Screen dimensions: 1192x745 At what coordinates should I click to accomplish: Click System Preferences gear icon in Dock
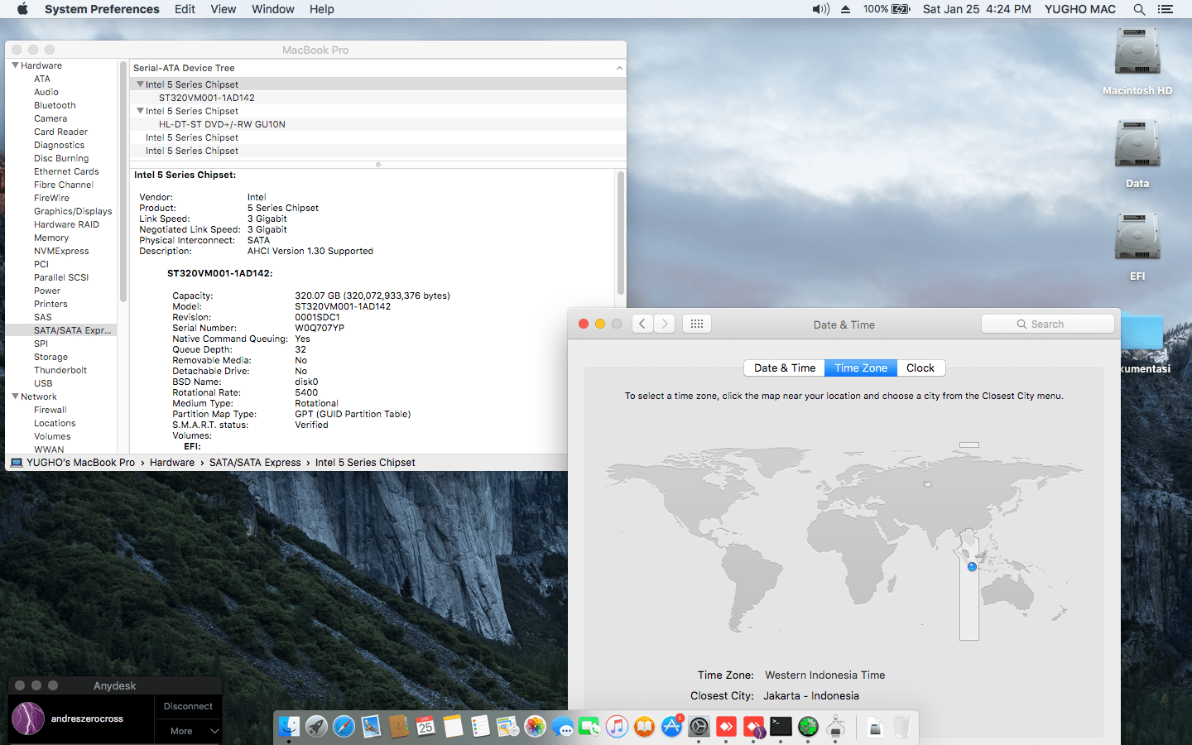pos(699,727)
